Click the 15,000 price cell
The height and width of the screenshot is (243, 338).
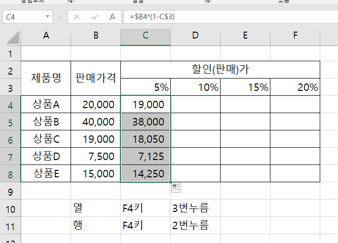pos(96,173)
